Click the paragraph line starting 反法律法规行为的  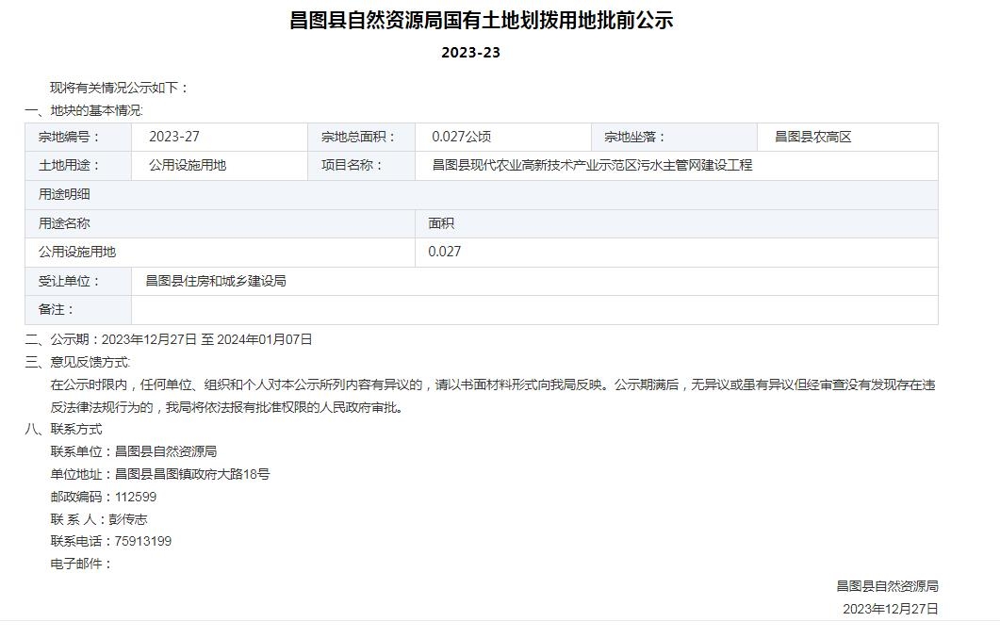click(x=228, y=407)
